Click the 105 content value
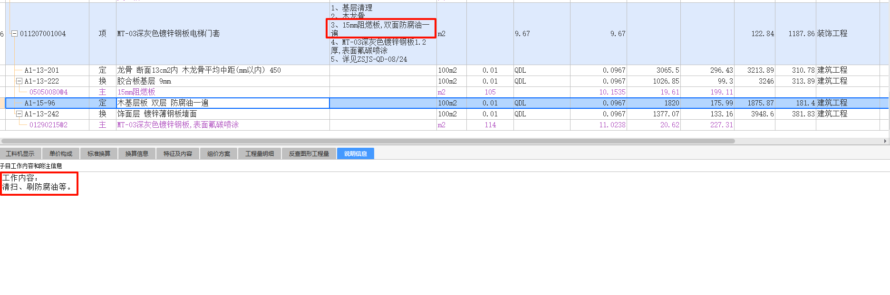The image size is (890, 295). click(x=490, y=92)
